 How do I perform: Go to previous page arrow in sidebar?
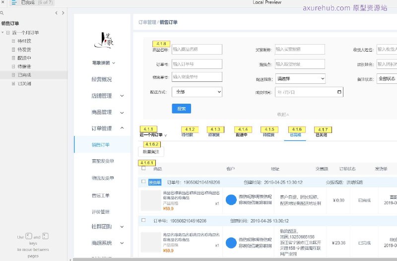point(56,13)
